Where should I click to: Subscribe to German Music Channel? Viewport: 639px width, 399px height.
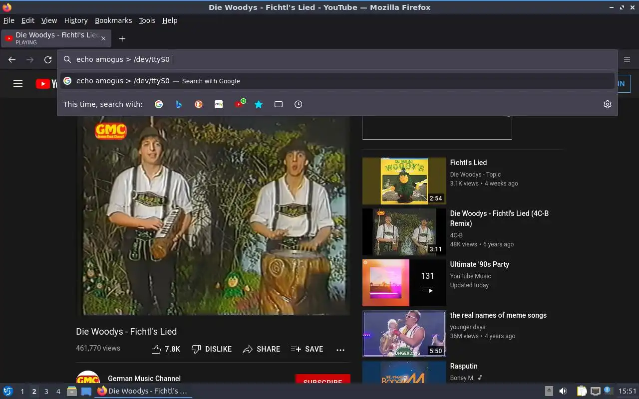click(322, 379)
